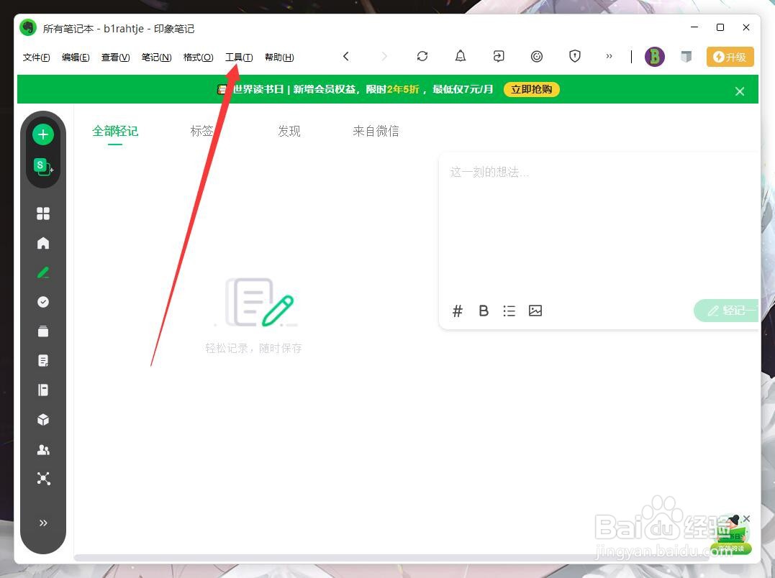The width and height of the screenshot is (775, 578).
Task: Open shared space via the people icon
Action: pyautogui.click(x=42, y=449)
